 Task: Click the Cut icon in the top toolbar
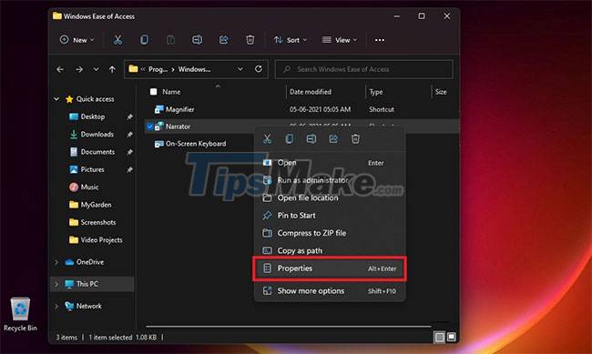pyautogui.click(x=117, y=40)
